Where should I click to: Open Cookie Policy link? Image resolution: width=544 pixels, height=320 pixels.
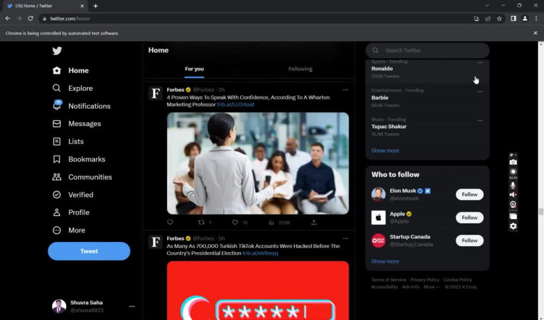point(458,280)
